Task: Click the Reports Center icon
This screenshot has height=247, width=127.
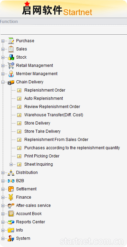Action: click(11, 222)
